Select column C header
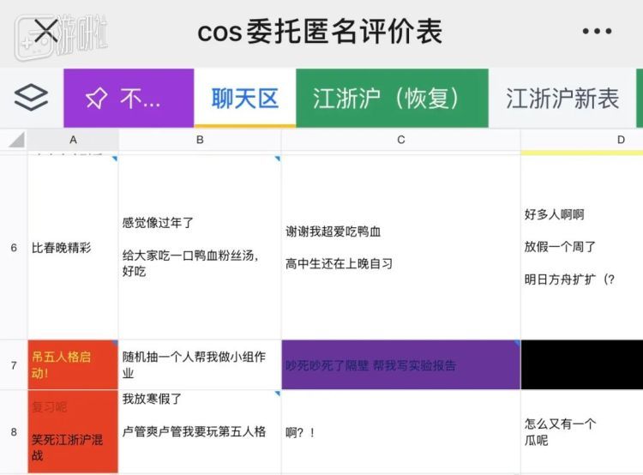The width and height of the screenshot is (643, 475). (x=400, y=140)
